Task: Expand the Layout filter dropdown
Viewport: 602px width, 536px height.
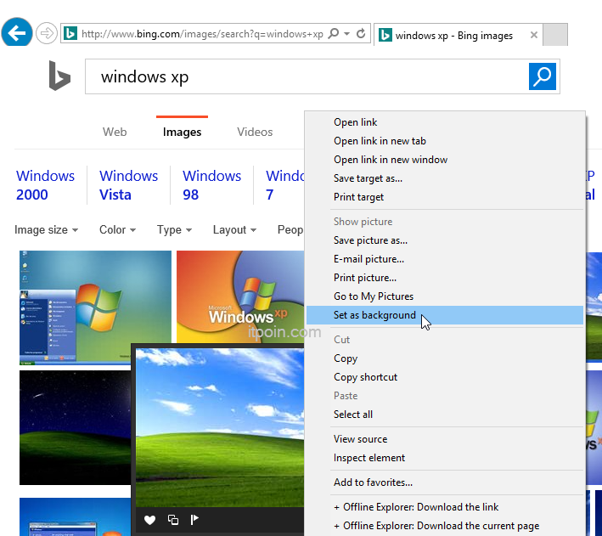Action: (234, 229)
